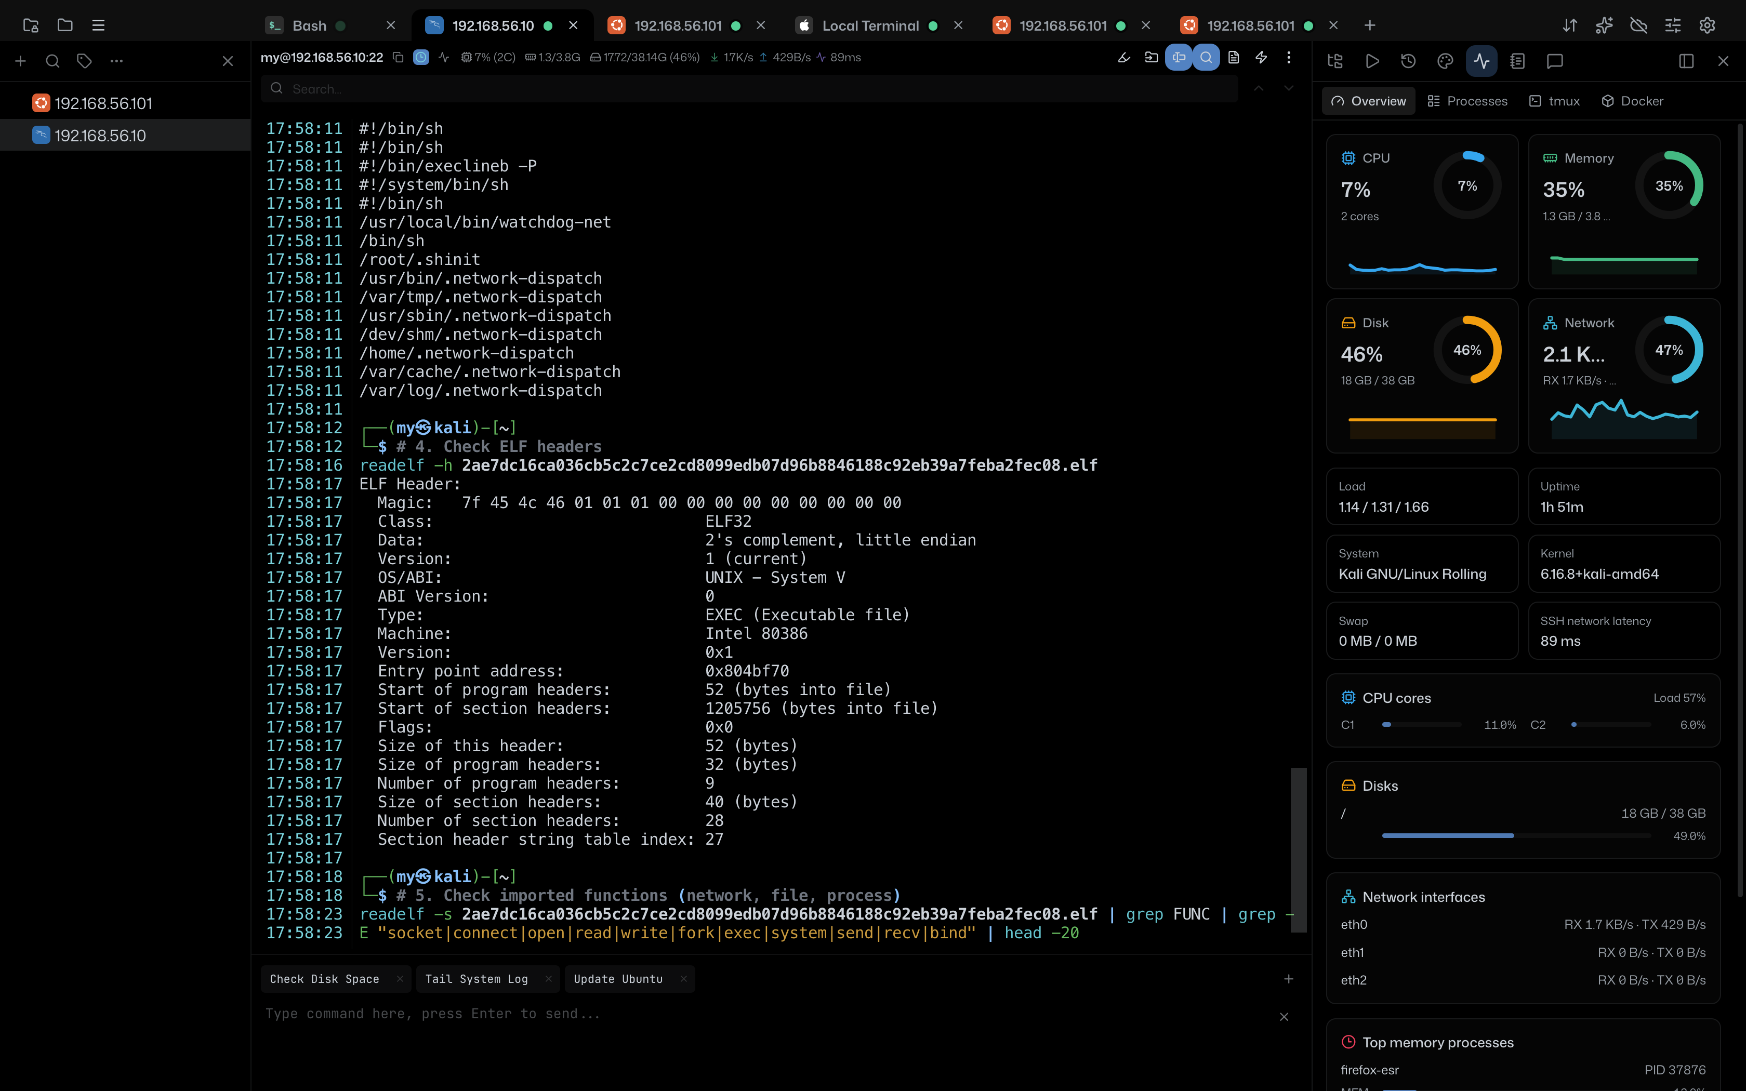The image size is (1746, 1091).
Task: Toggle the terminal search button
Action: tap(1206, 57)
